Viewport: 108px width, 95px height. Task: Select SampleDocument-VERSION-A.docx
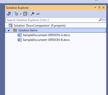coord(46,35)
